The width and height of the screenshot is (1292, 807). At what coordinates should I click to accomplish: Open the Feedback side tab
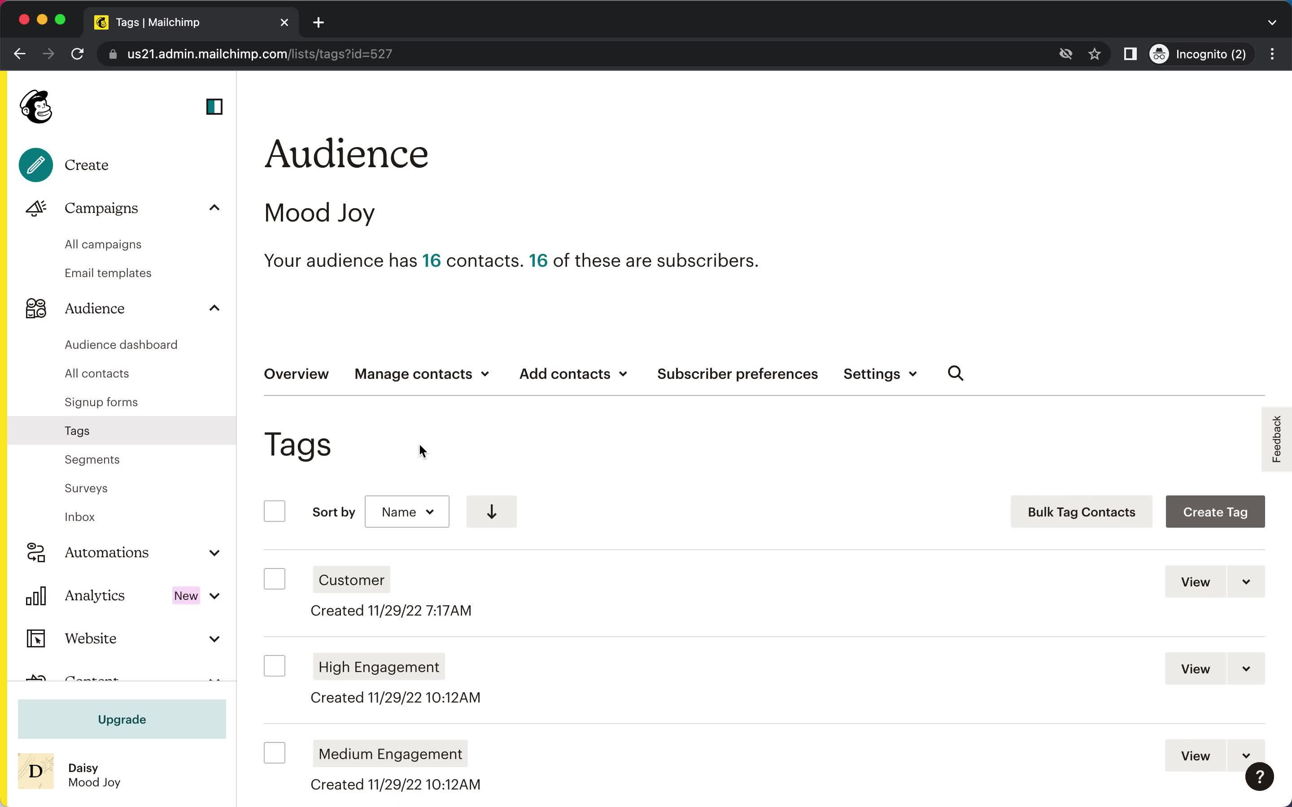pyautogui.click(x=1276, y=439)
